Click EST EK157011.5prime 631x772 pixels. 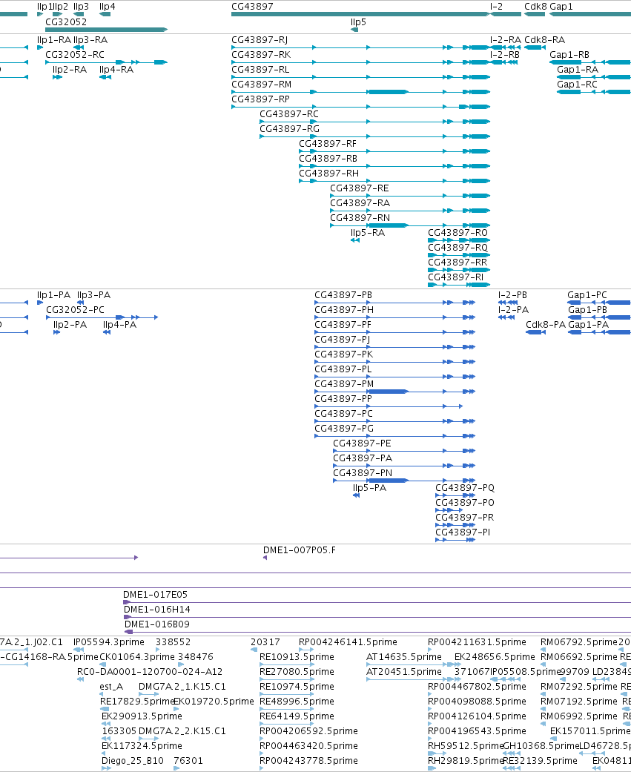[590, 731]
